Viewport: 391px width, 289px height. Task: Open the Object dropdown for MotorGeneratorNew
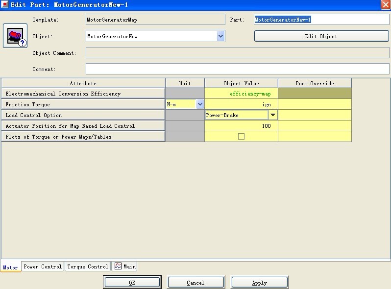[x=220, y=36]
